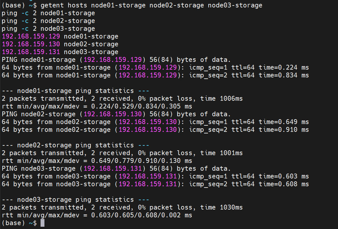Click the getent hosts command text

pyautogui.click(x=151, y=5)
